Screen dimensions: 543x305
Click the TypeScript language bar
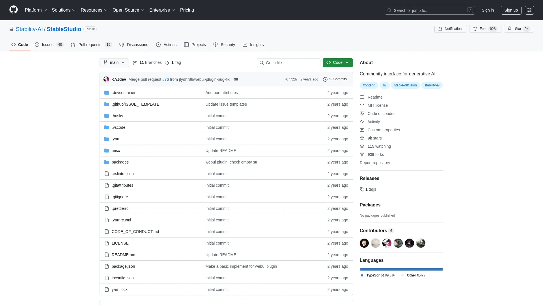[x=401, y=269]
